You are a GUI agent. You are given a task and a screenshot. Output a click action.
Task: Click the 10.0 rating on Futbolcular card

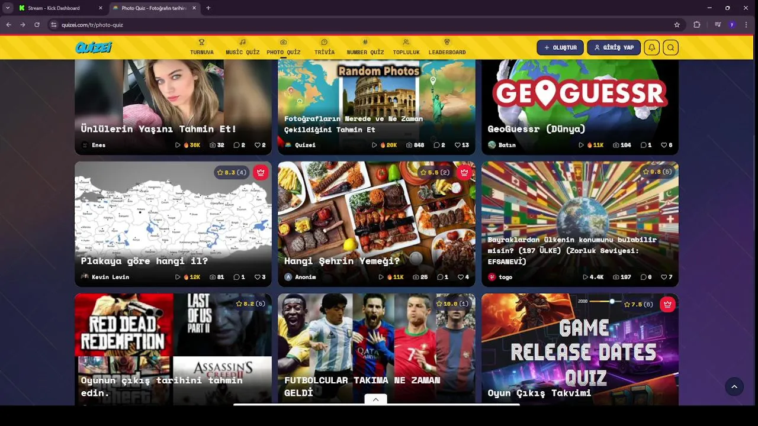pos(452,304)
